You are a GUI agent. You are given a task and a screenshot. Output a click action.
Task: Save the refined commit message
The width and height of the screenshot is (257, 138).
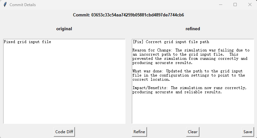point(248,132)
